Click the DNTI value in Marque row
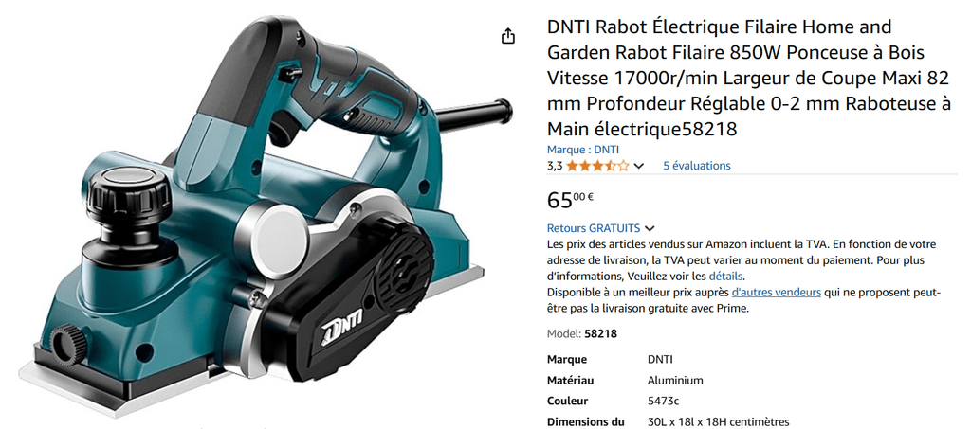 pos(660,360)
